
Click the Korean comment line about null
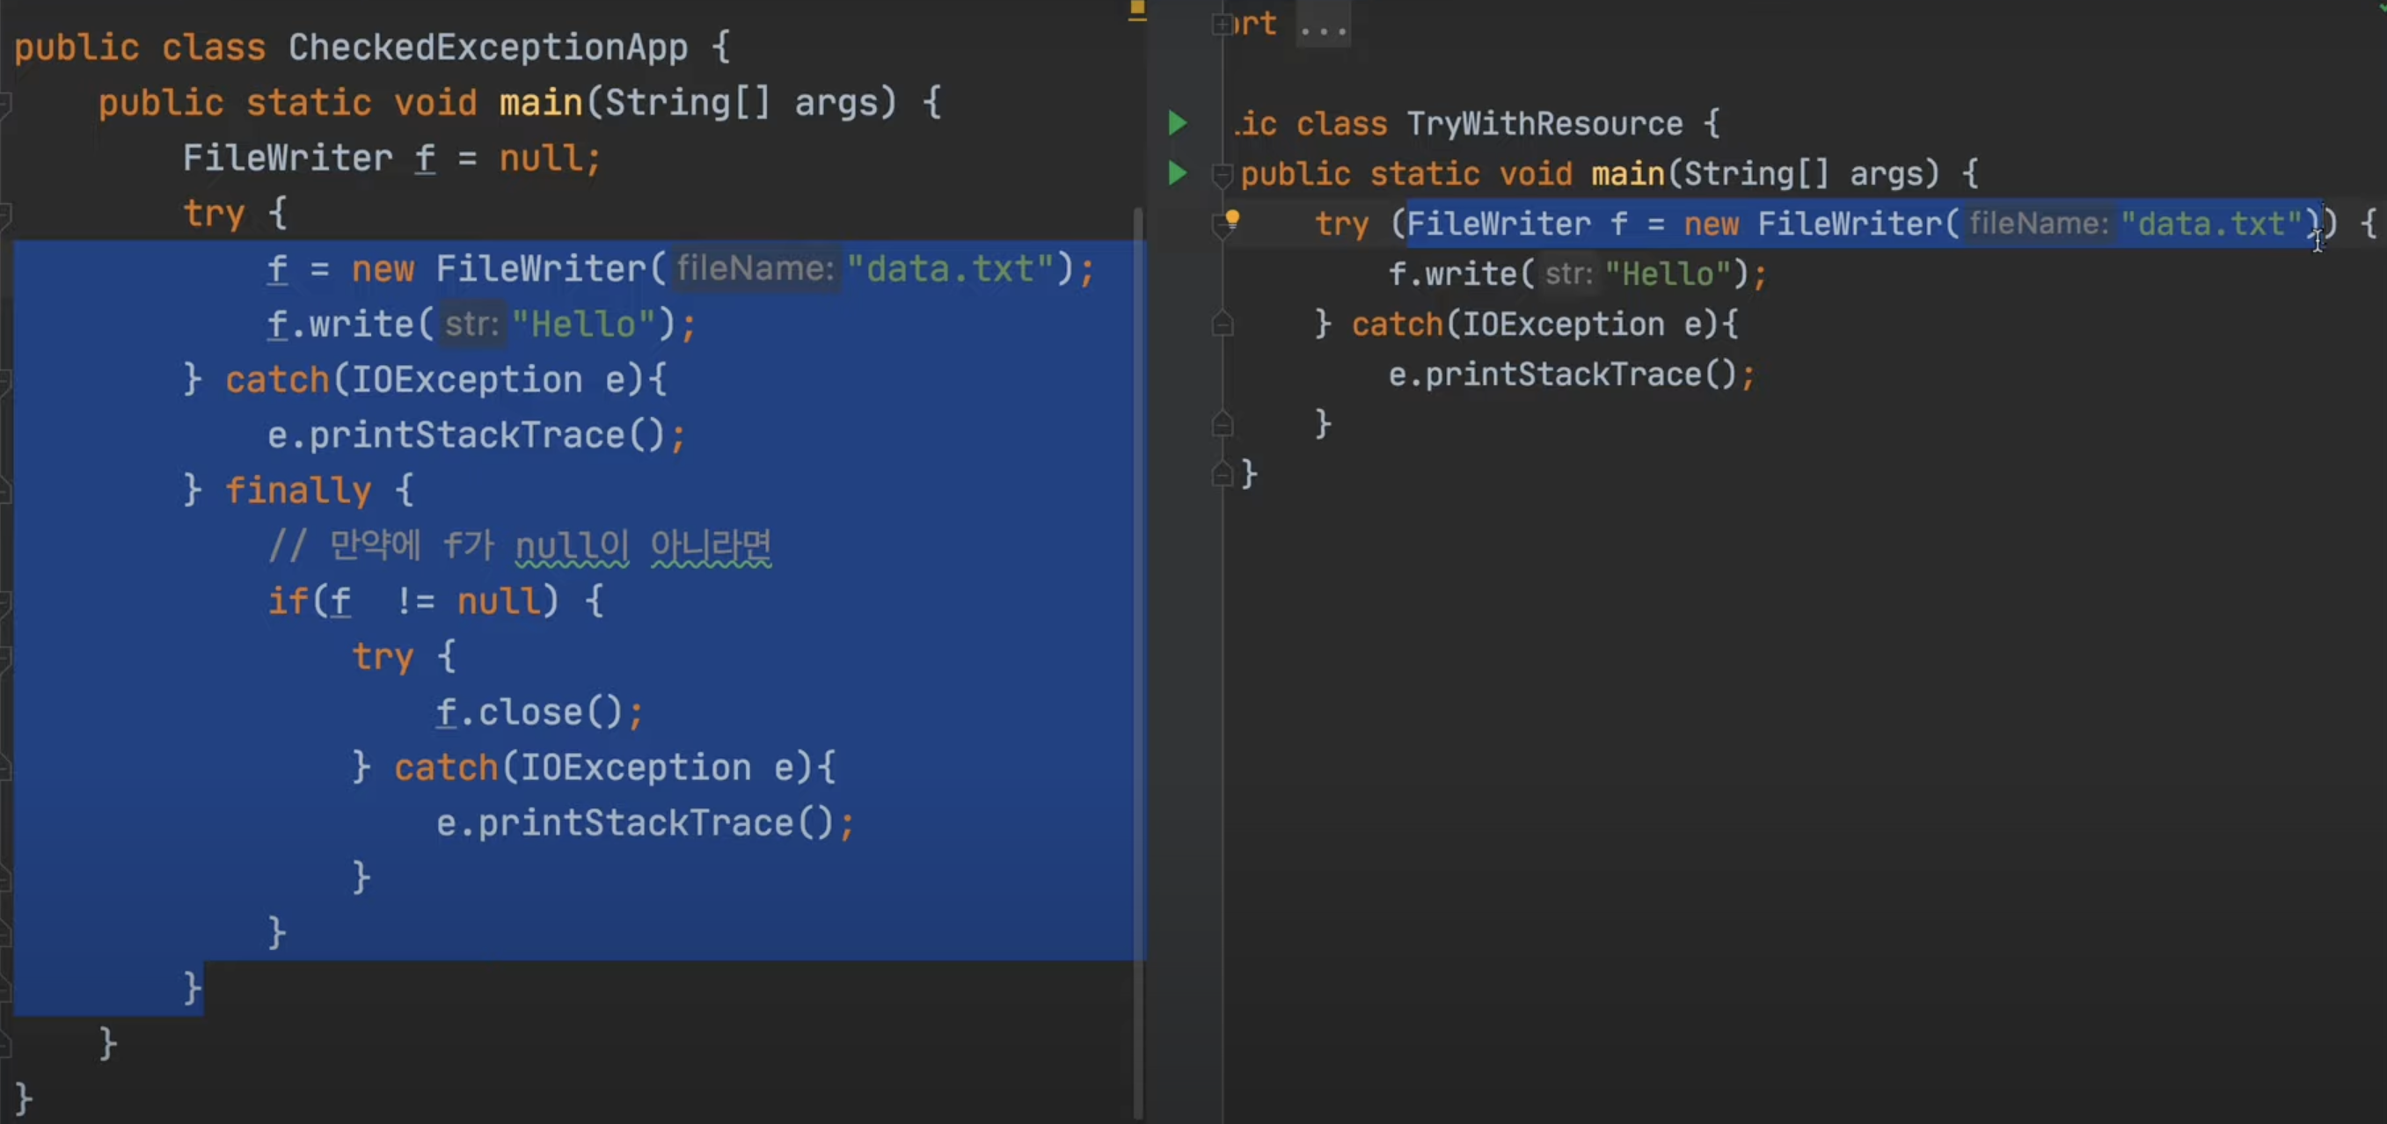tap(519, 546)
